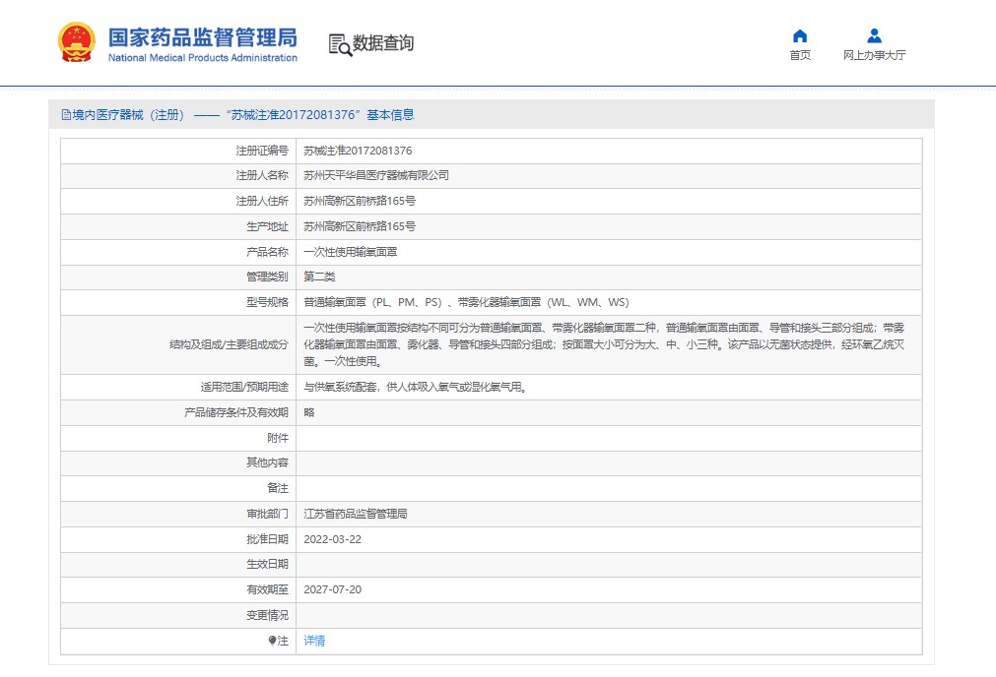The image size is (996, 677).
Task: Click the home icon above 首页
Action: [x=800, y=35]
